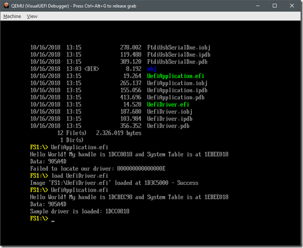303x248 pixels.
Task: Select FtdiUsbSerialDxe.pdb file name
Action: coord(177,62)
